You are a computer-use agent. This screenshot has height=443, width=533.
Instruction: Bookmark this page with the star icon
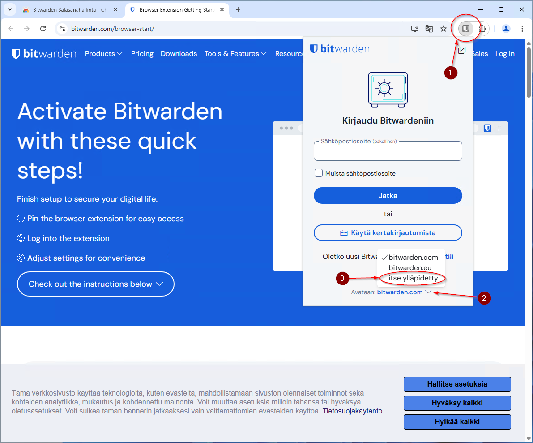(443, 29)
